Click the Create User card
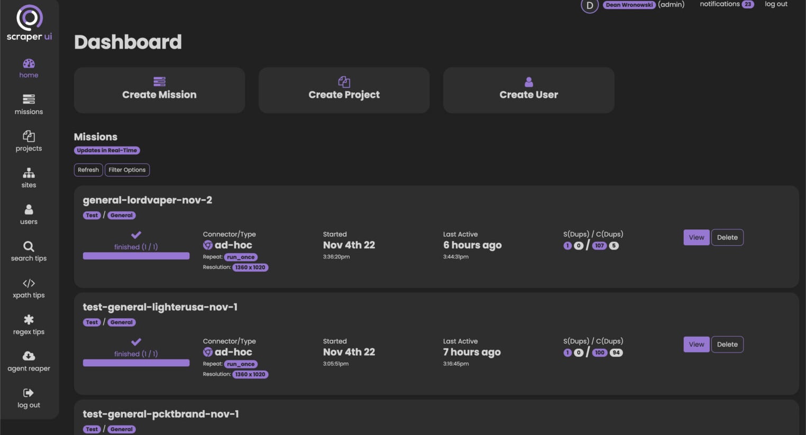Image resolution: width=806 pixels, height=435 pixels. click(529, 90)
